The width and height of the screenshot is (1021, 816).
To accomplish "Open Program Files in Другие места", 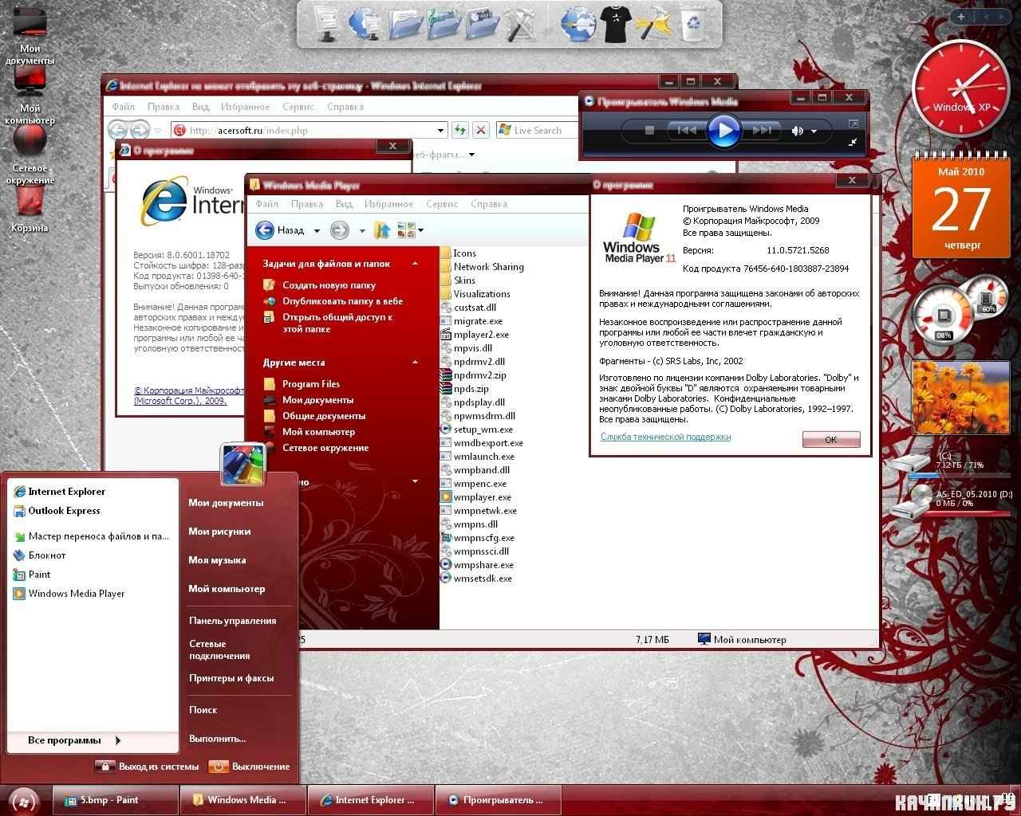I will tap(311, 384).
